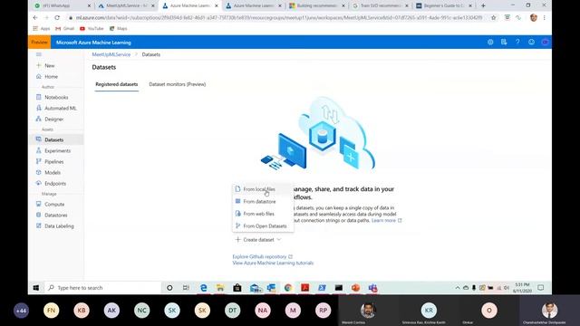Switch to the WhatsApp browser tab
Viewport: 580px width, 326px height.
point(62,5)
